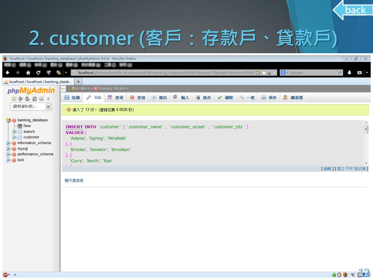Open the 結構 (Structure) tab
Screen dimensions: 373x280
(x=72, y=98)
